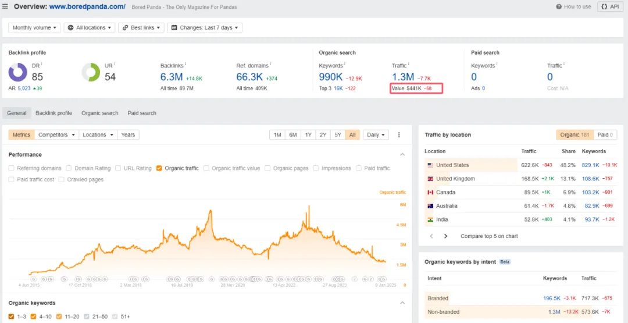Enable the Organic traffic value checkbox
The height and width of the screenshot is (323, 628).
click(206, 168)
